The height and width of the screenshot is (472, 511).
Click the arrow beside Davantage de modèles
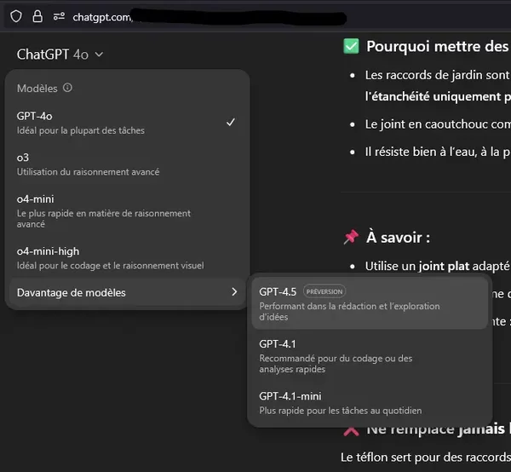(234, 293)
